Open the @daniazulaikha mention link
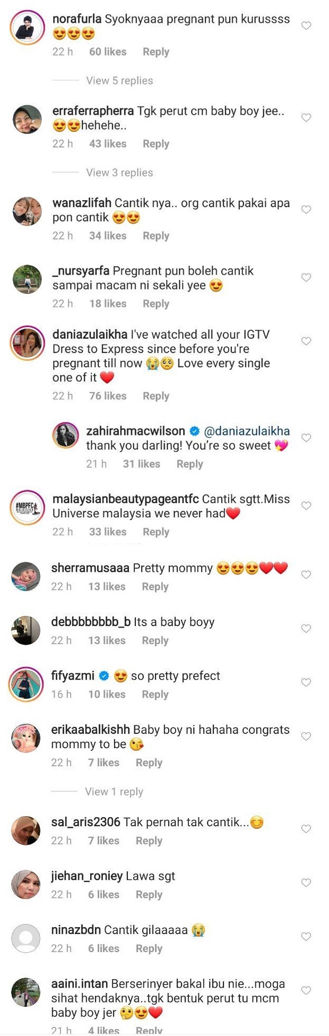The height and width of the screenshot is (1036, 329). tap(247, 431)
